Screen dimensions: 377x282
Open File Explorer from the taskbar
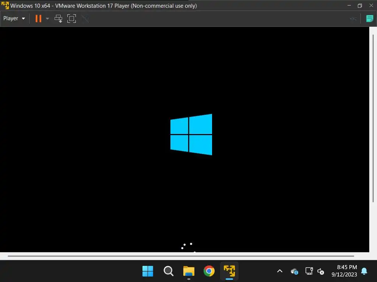click(189, 271)
